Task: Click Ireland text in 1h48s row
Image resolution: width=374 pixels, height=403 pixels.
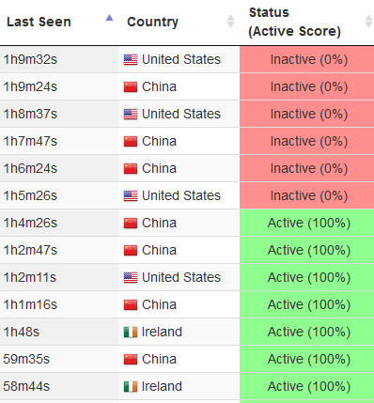Action: (162, 332)
